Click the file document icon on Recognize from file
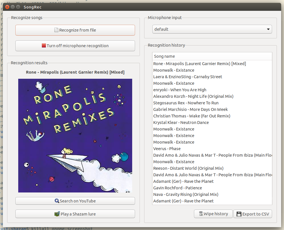Image resolution: width=284 pixels, height=230 pixels. (56, 30)
